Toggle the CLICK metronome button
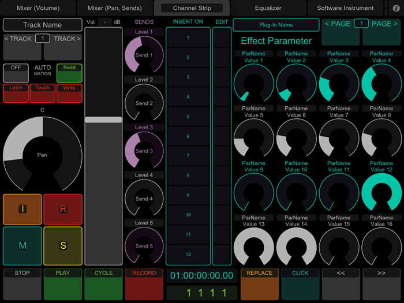The height and width of the screenshot is (303, 404). coord(300,284)
